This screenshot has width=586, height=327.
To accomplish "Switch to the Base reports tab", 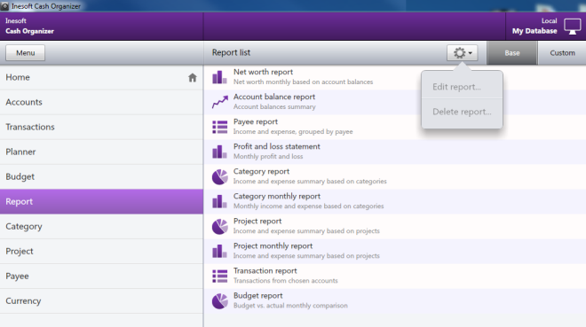I will click(x=512, y=53).
